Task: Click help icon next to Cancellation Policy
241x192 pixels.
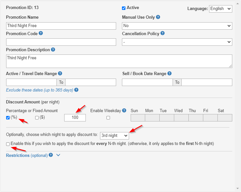Action: pos(163,33)
